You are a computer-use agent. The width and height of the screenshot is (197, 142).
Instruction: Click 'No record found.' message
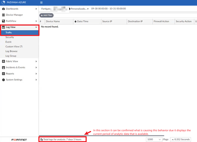50,27
